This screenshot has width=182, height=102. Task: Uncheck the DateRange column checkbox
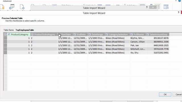pyautogui.click(x=90, y=34)
